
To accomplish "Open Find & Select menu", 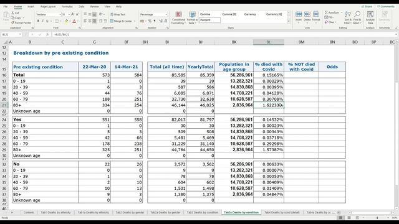I will tap(357, 17).
